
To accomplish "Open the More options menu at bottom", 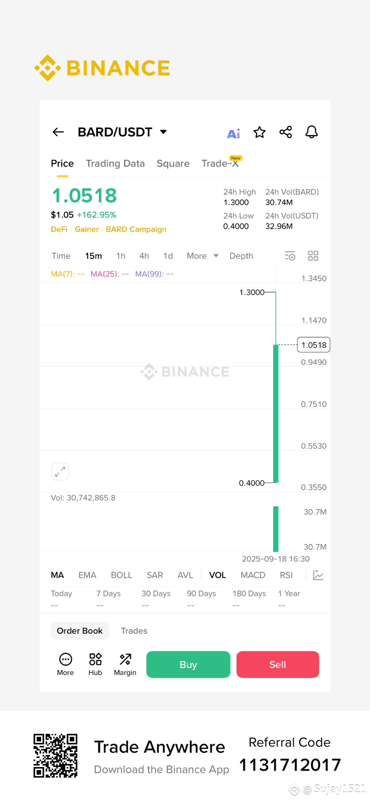I will click(65, 664).
